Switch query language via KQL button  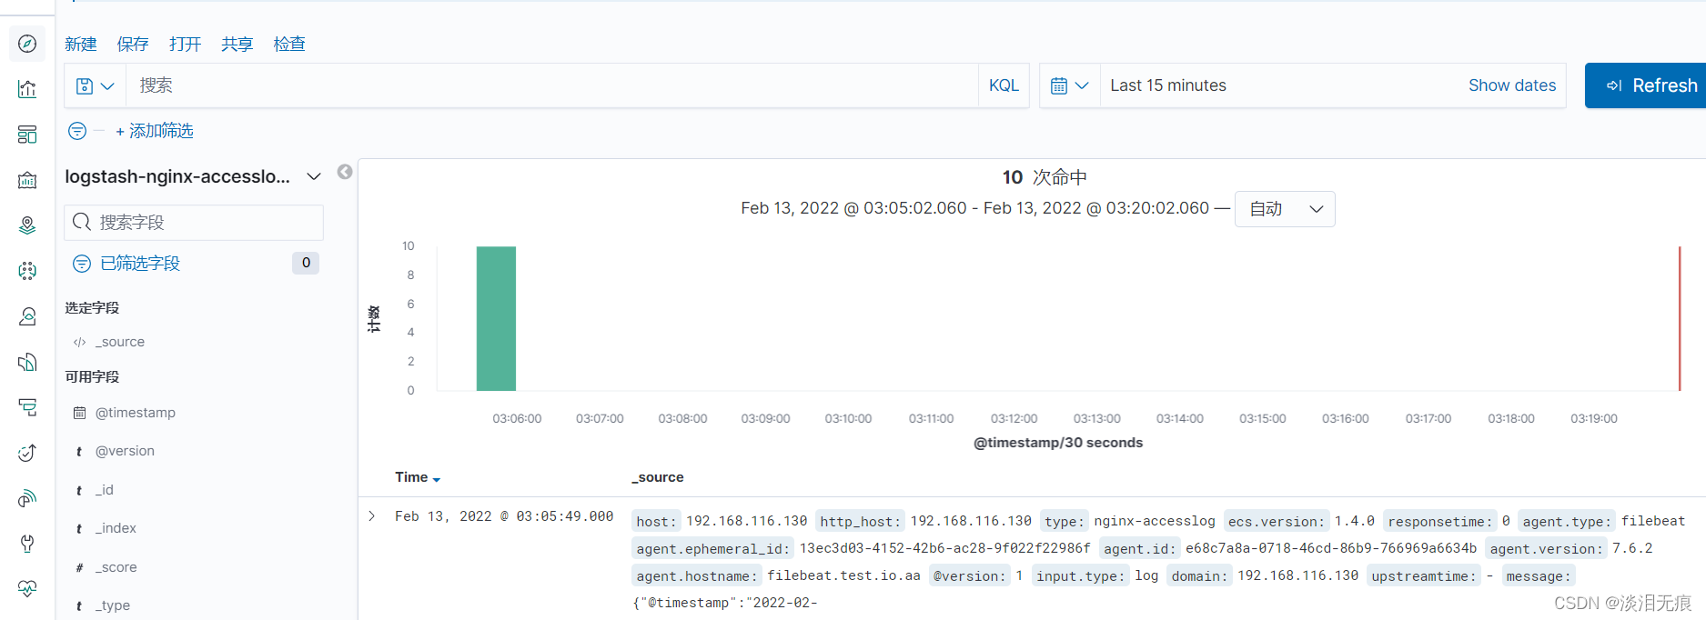point(1004,85)
